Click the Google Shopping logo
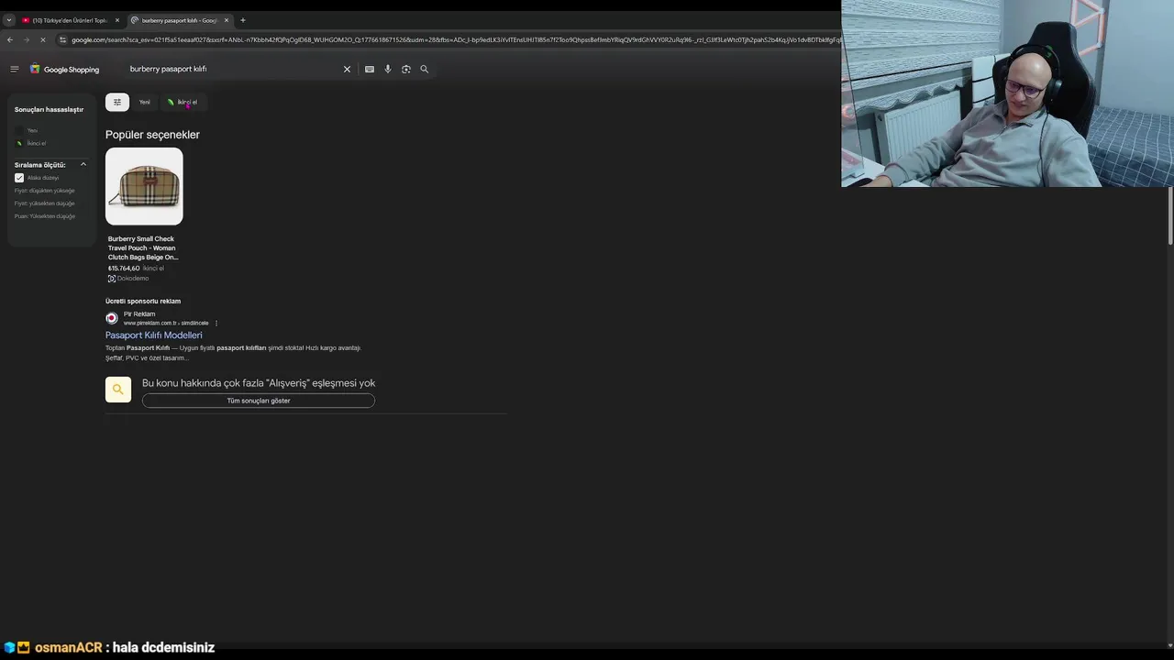This screenshot has height=660, width=1174. [x=64, y=69]
